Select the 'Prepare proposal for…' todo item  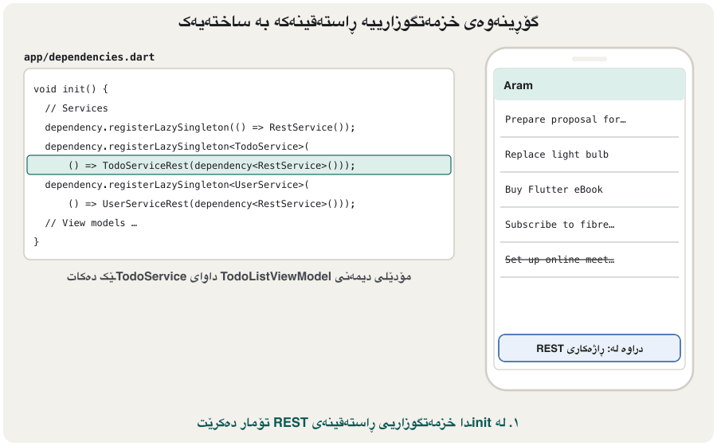[x=589, y=119]
